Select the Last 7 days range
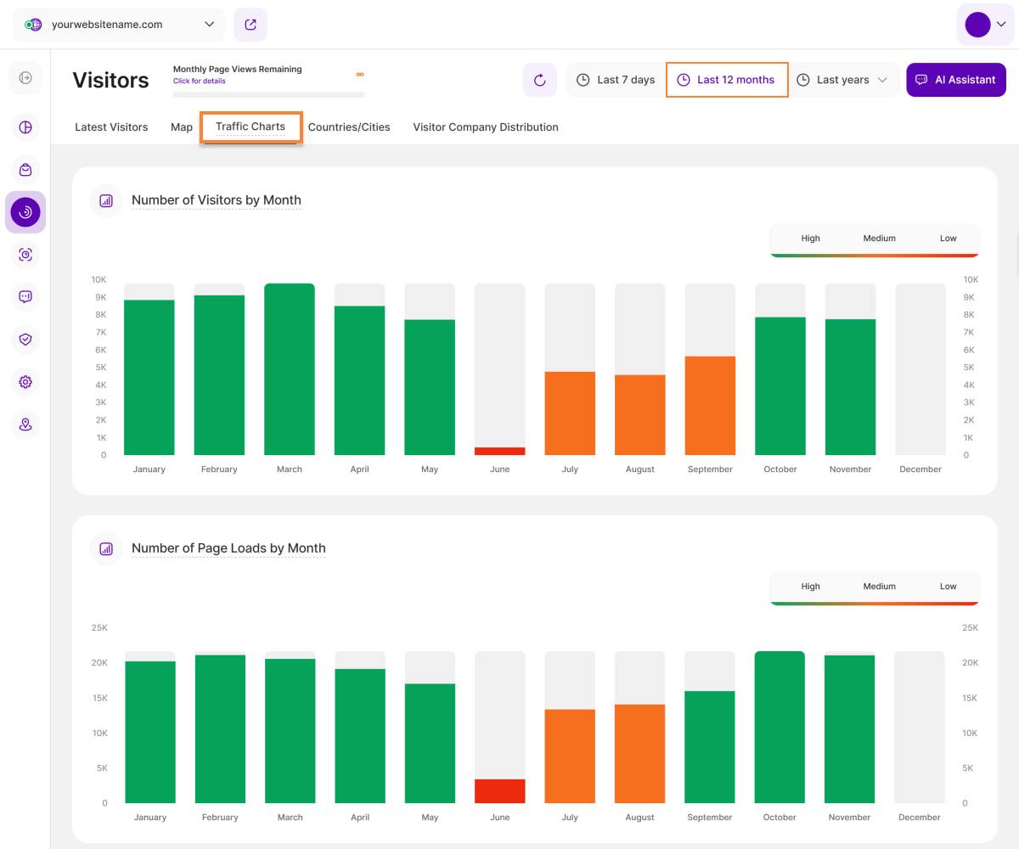1019x849 pixels. pos(616,80)
